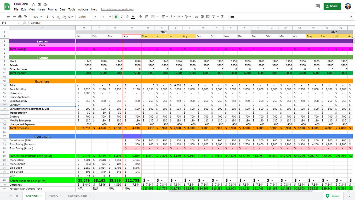The image size is (355, 200).
Task: Open the Data menu
Action: click(x=62, y=9)
